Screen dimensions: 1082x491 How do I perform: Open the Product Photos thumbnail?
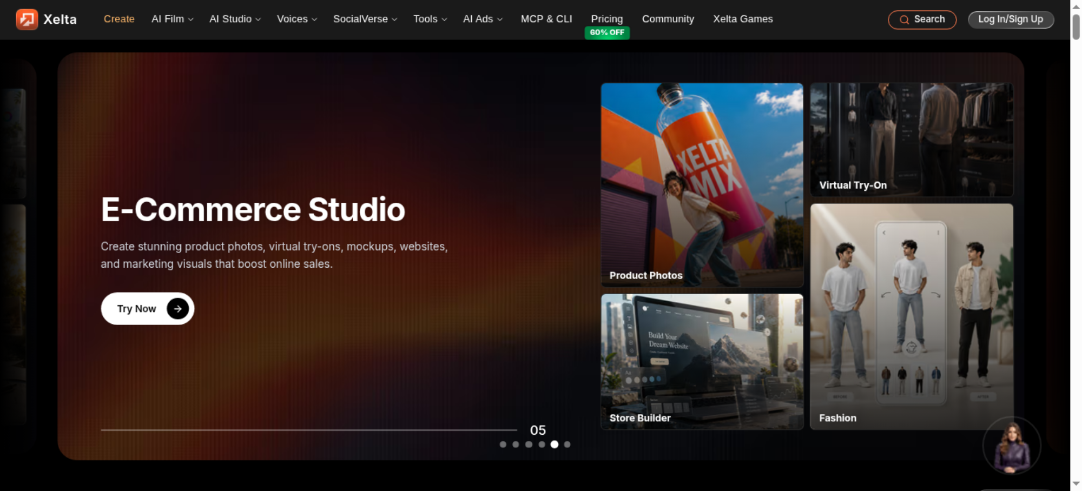(702, 185)
